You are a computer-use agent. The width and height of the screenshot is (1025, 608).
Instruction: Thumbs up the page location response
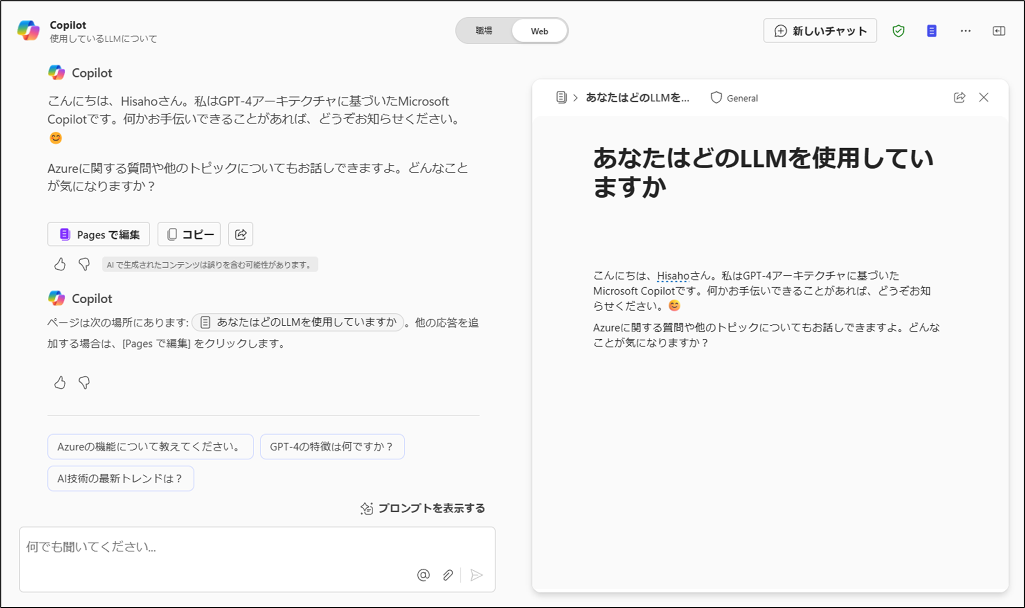pos(60,383)
